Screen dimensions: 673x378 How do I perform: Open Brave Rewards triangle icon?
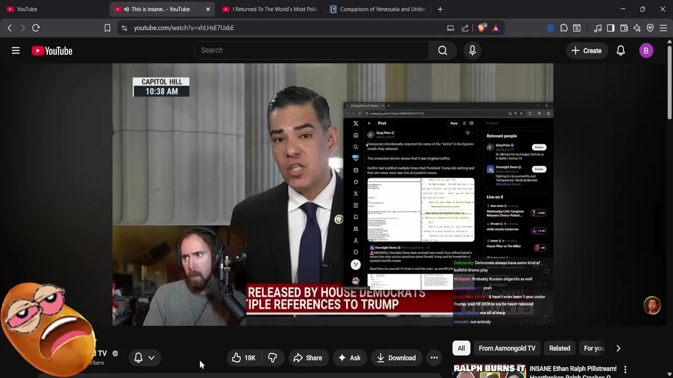(x=496, y=28)
